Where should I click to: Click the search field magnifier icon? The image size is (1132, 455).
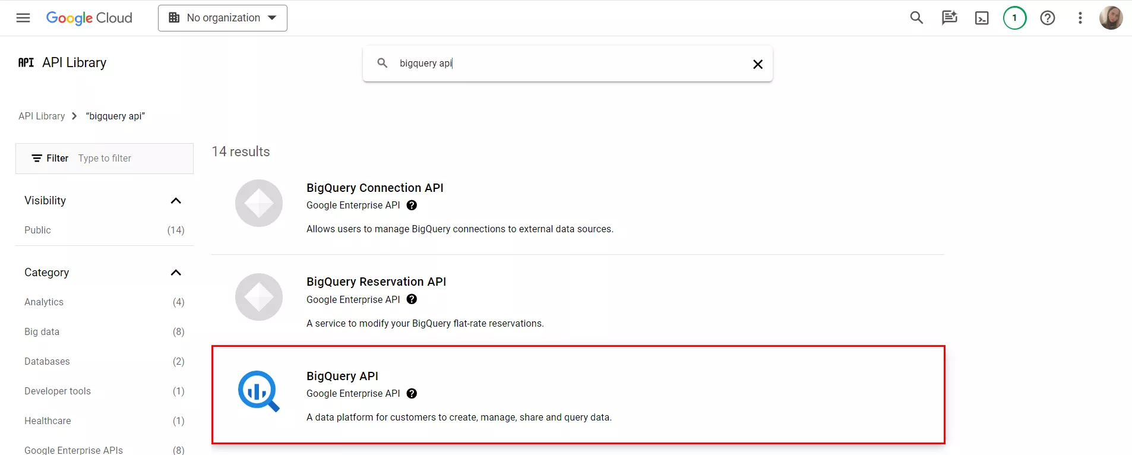click(x=382, y=63)
